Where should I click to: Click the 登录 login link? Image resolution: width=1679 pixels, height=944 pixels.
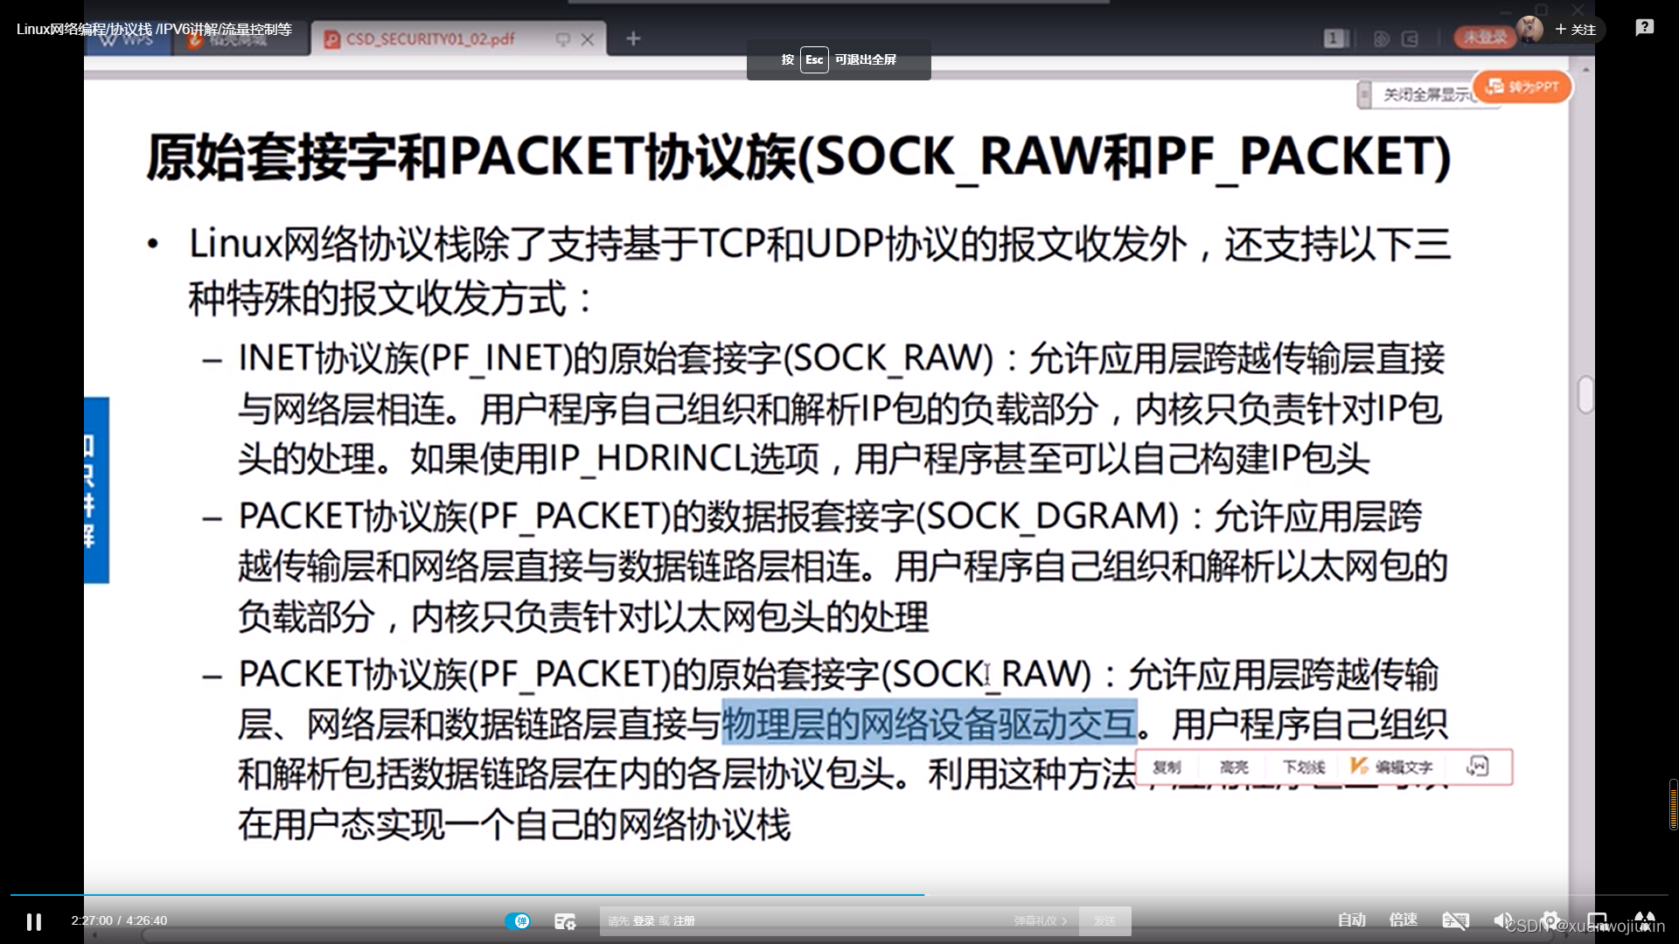coord(644,921)
